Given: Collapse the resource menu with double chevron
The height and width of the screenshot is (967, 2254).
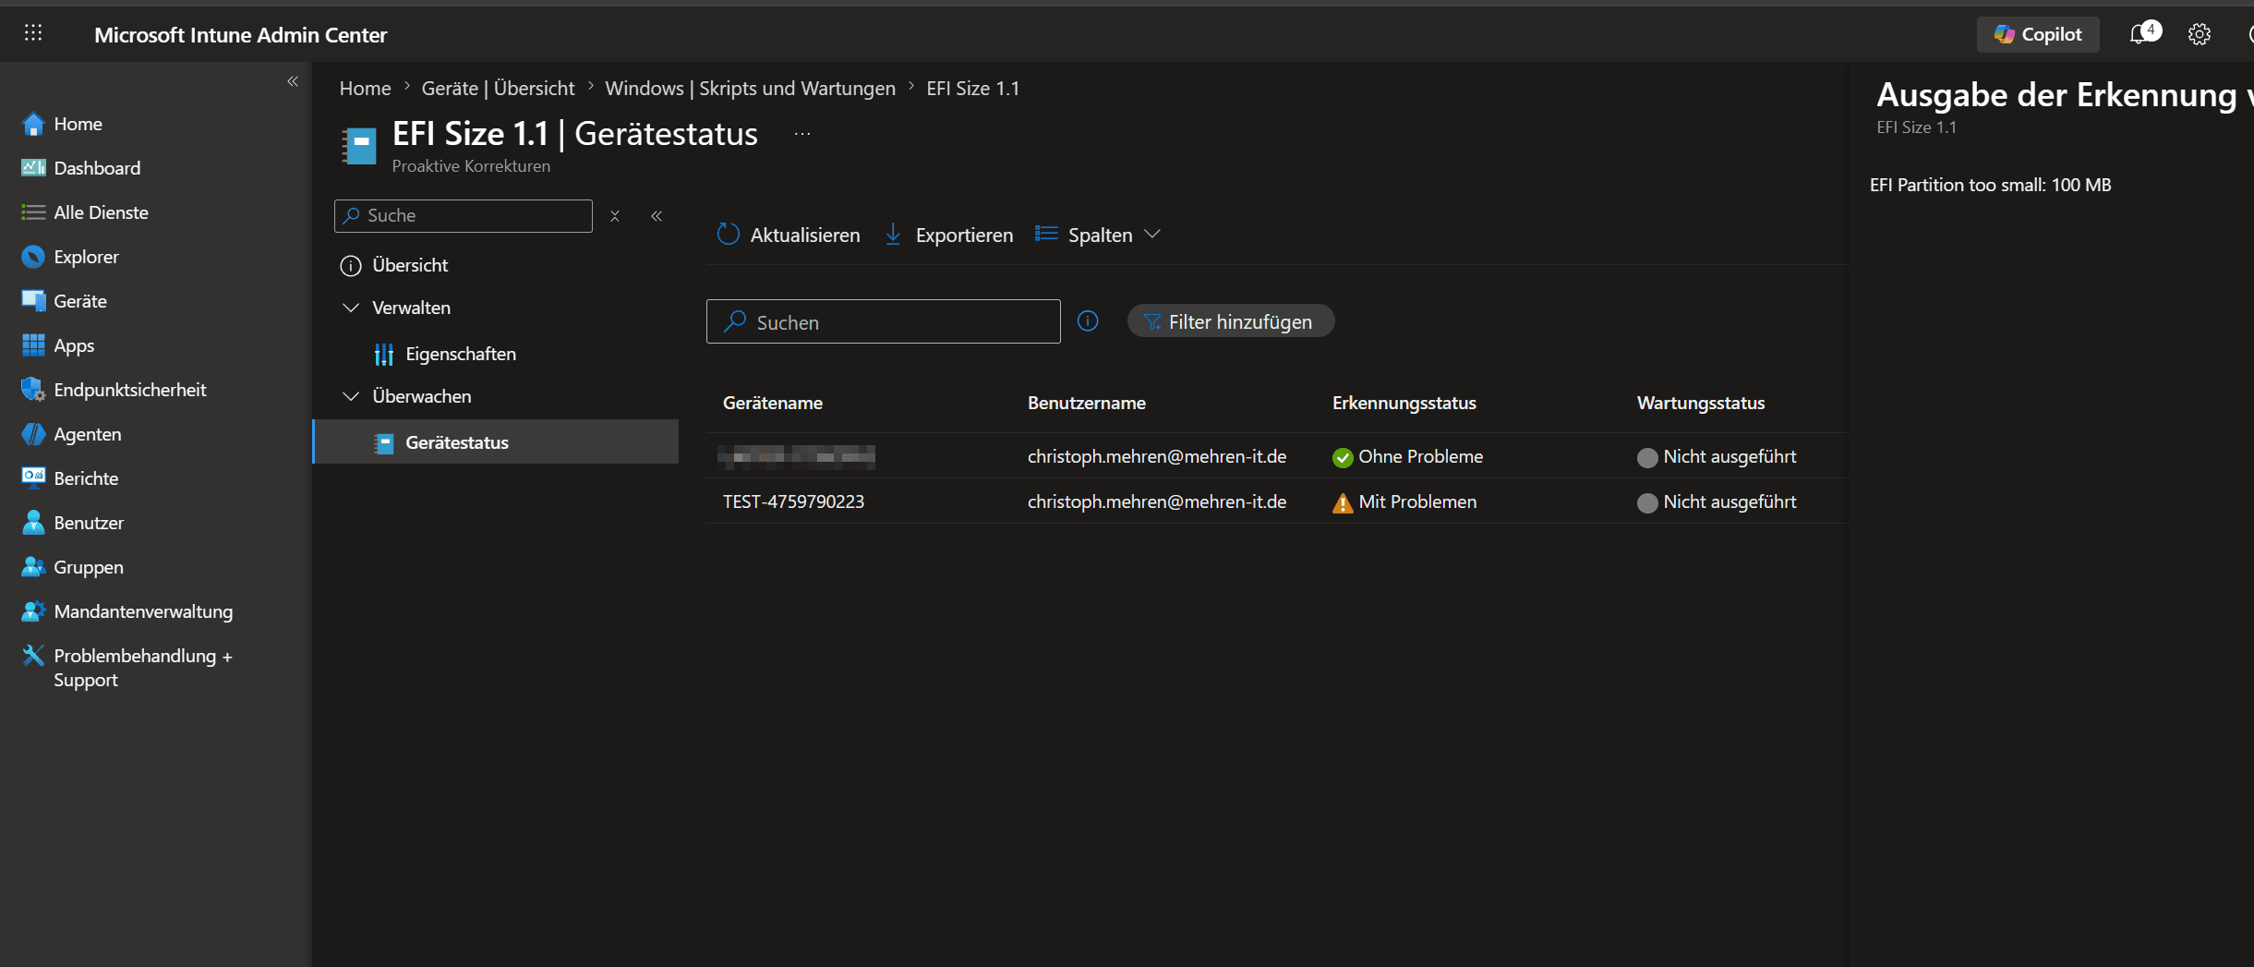Looking at the screenshot, I should pos(657,216).
